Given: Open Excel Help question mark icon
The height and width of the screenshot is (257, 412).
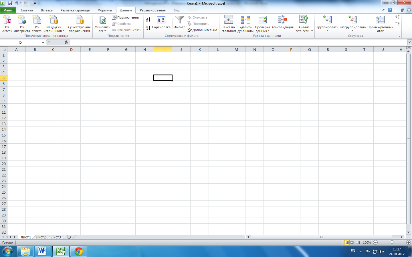Looking at the screenshot, I should click(x=390, y=10).
